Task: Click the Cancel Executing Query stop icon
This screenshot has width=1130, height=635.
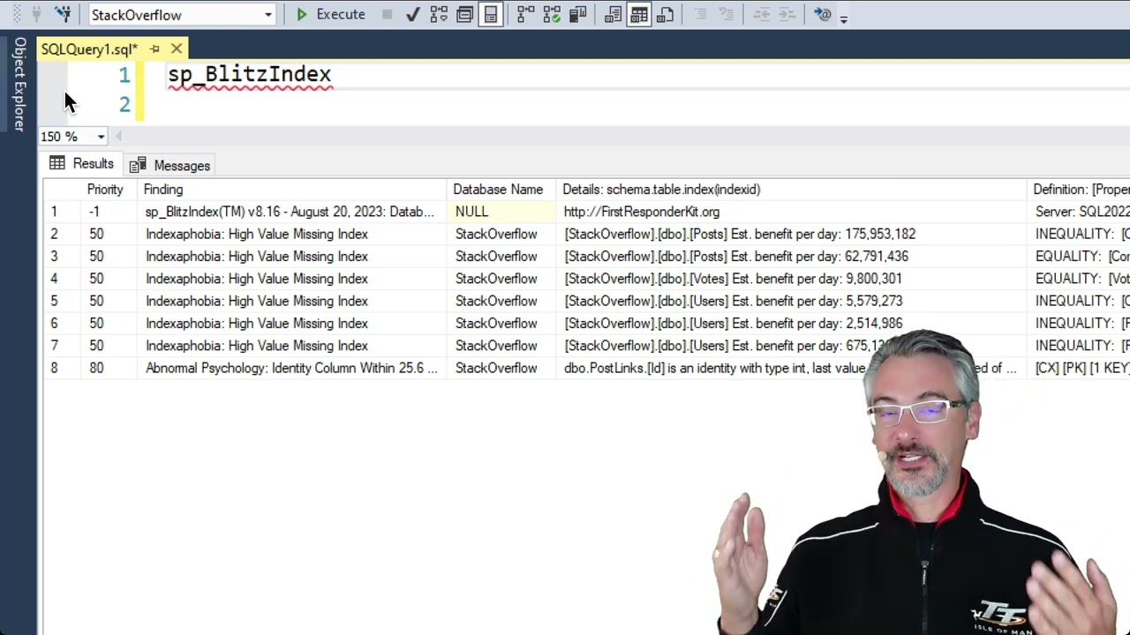Action: 387,14
